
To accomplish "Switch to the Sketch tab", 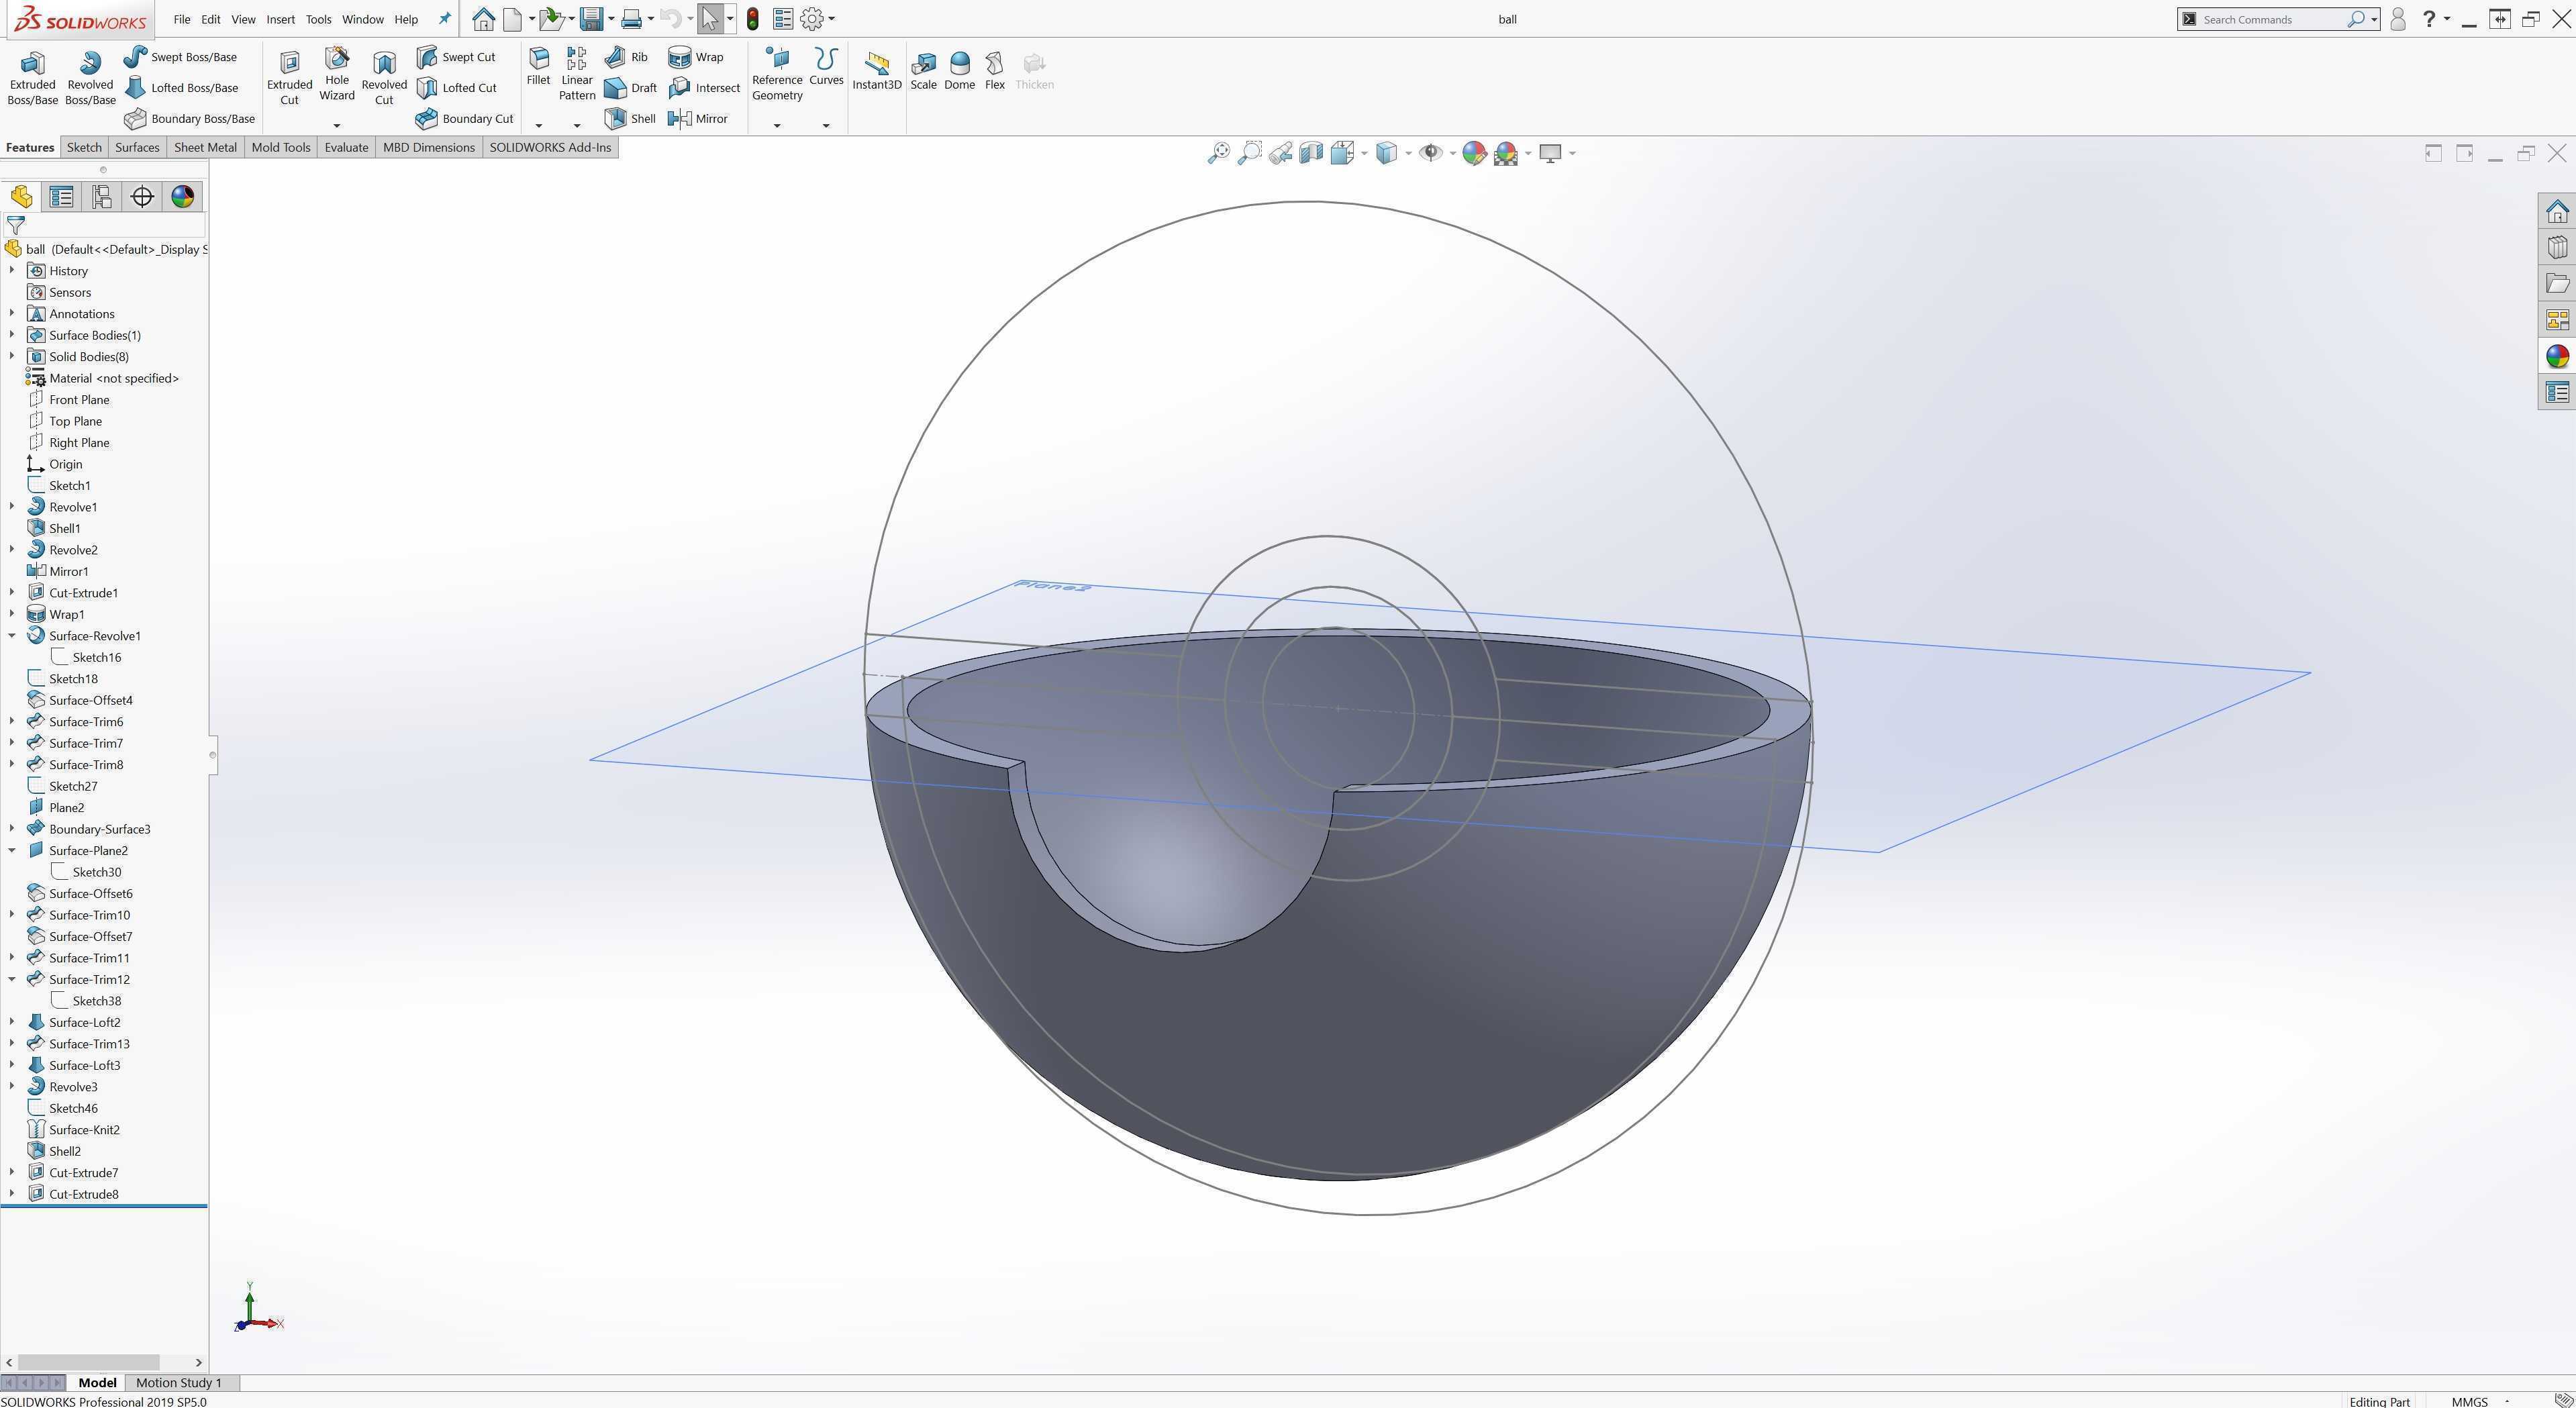I will [x=84, y=147].
